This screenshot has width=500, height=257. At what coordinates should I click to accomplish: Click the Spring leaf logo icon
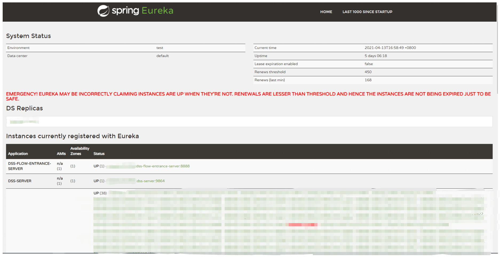coord(103,11)
